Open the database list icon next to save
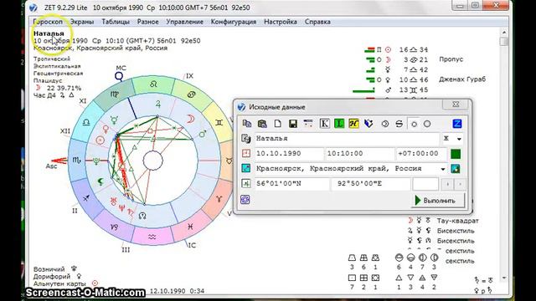 click(308, 124)
